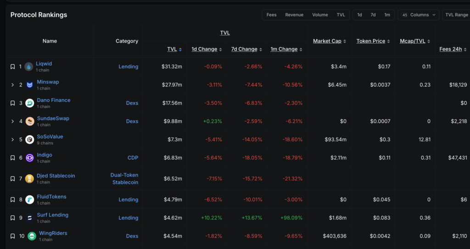Bookmark the FluidTokens row
470x249 pixels.
point(12,199)
